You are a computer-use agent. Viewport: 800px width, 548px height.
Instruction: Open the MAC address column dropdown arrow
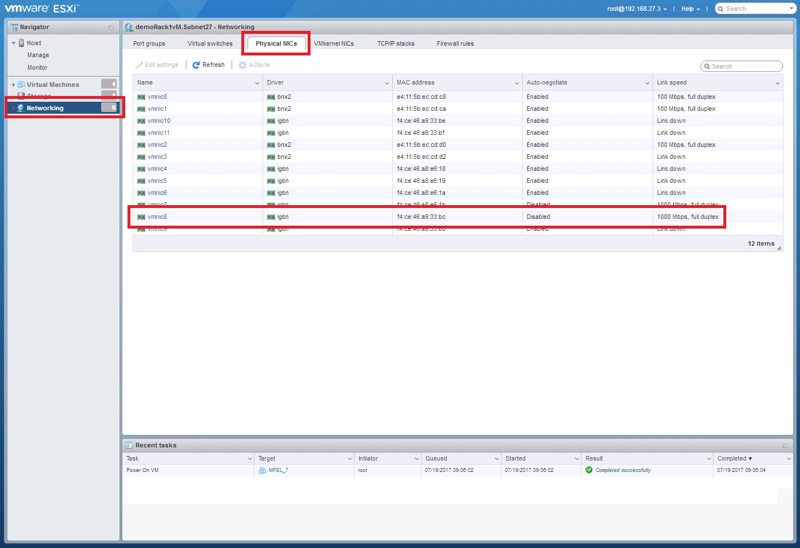[x=517, y=83]
